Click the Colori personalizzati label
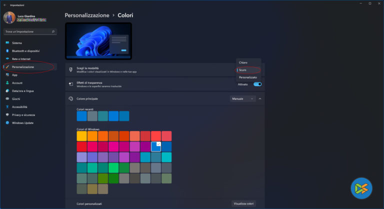384x209 pixels. point(89,204)
